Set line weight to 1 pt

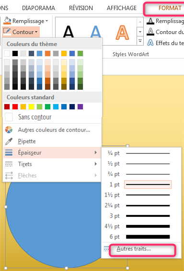(141, 184)
